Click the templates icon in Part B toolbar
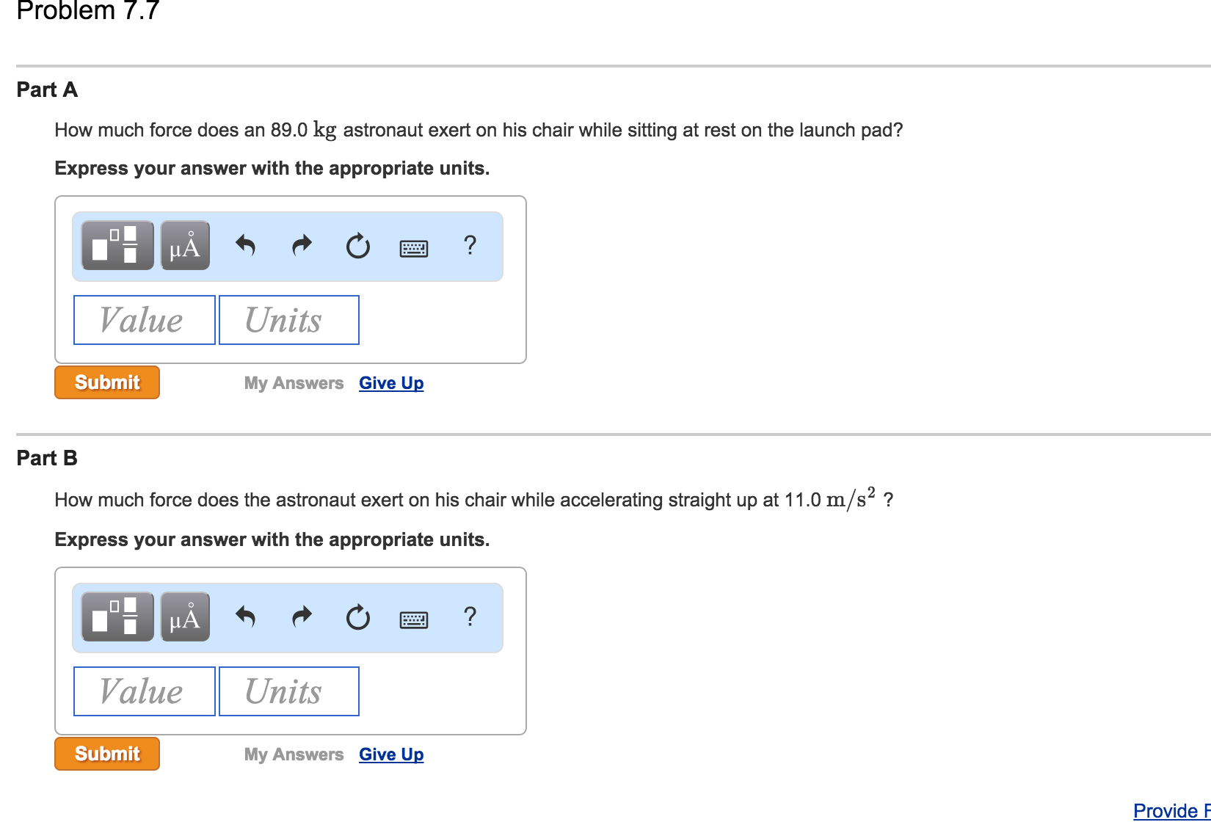 [117, 616]
